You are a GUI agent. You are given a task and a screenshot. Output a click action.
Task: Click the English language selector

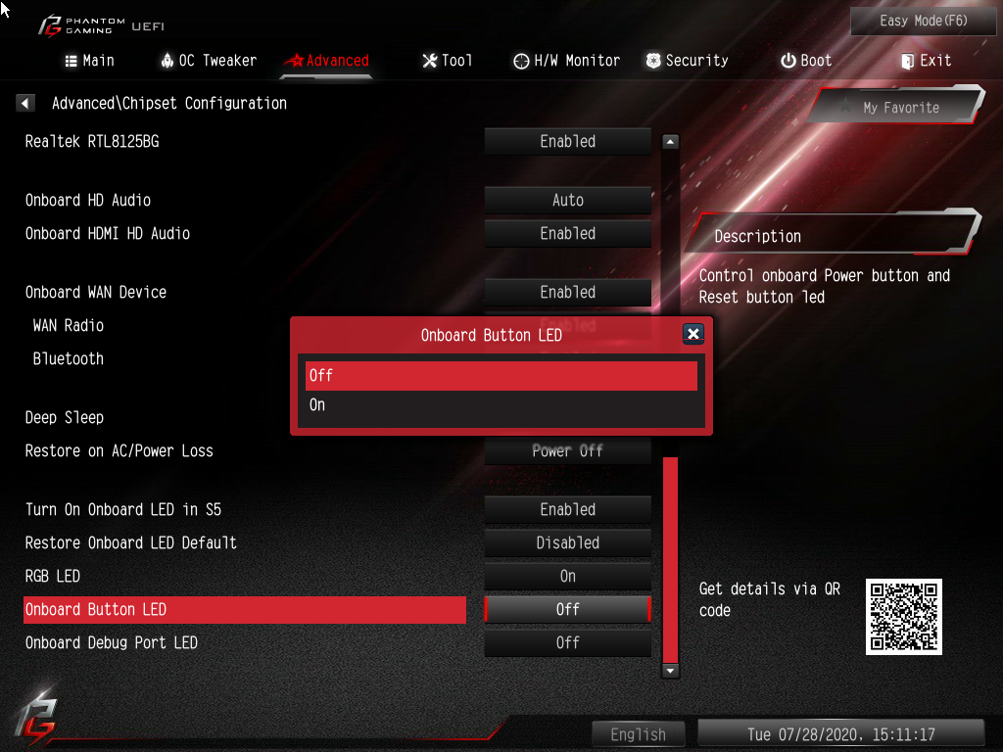coord(638,734)
